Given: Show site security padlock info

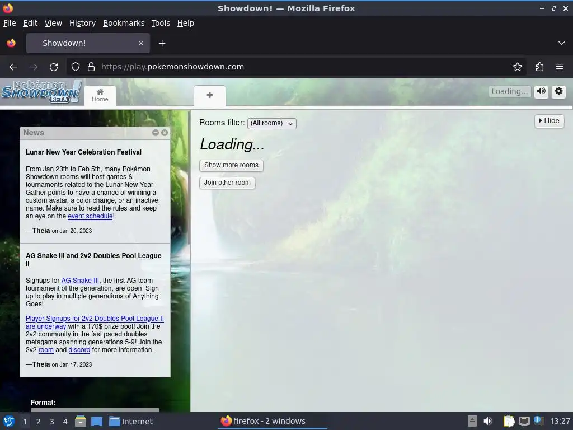Looking at the screenshot, I should (x=91, y=67).
